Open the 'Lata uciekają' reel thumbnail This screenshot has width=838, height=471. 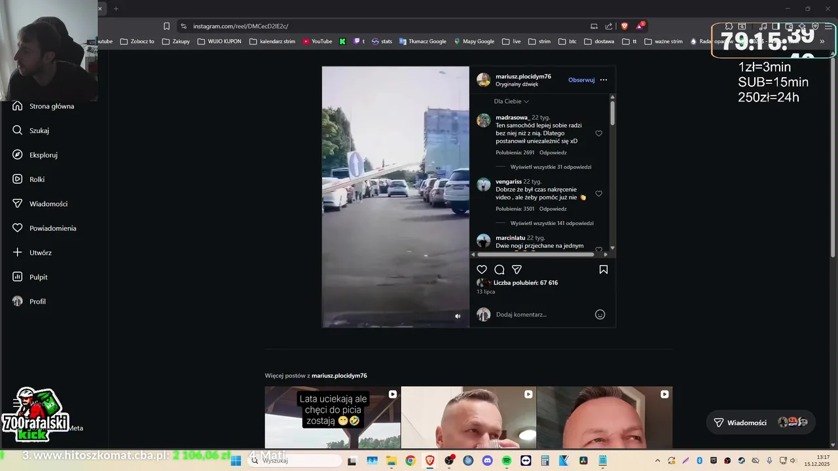(x=333, y=417)
